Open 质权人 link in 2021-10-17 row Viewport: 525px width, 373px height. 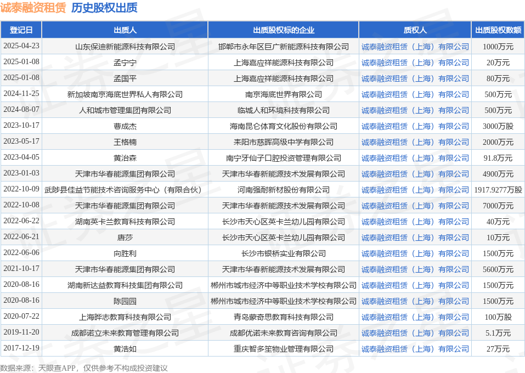click(415, 269)
